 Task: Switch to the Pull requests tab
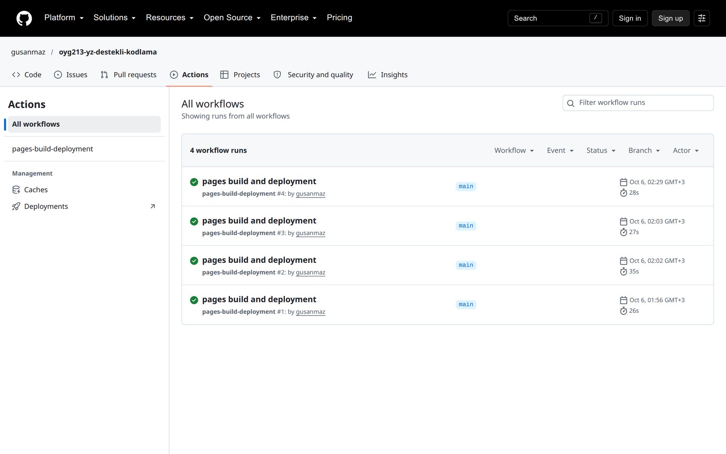128,75
